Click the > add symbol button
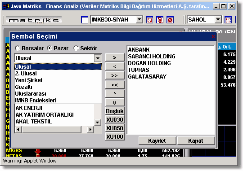The height and width of the screenshot is (171, 243). tap(115, 57)
